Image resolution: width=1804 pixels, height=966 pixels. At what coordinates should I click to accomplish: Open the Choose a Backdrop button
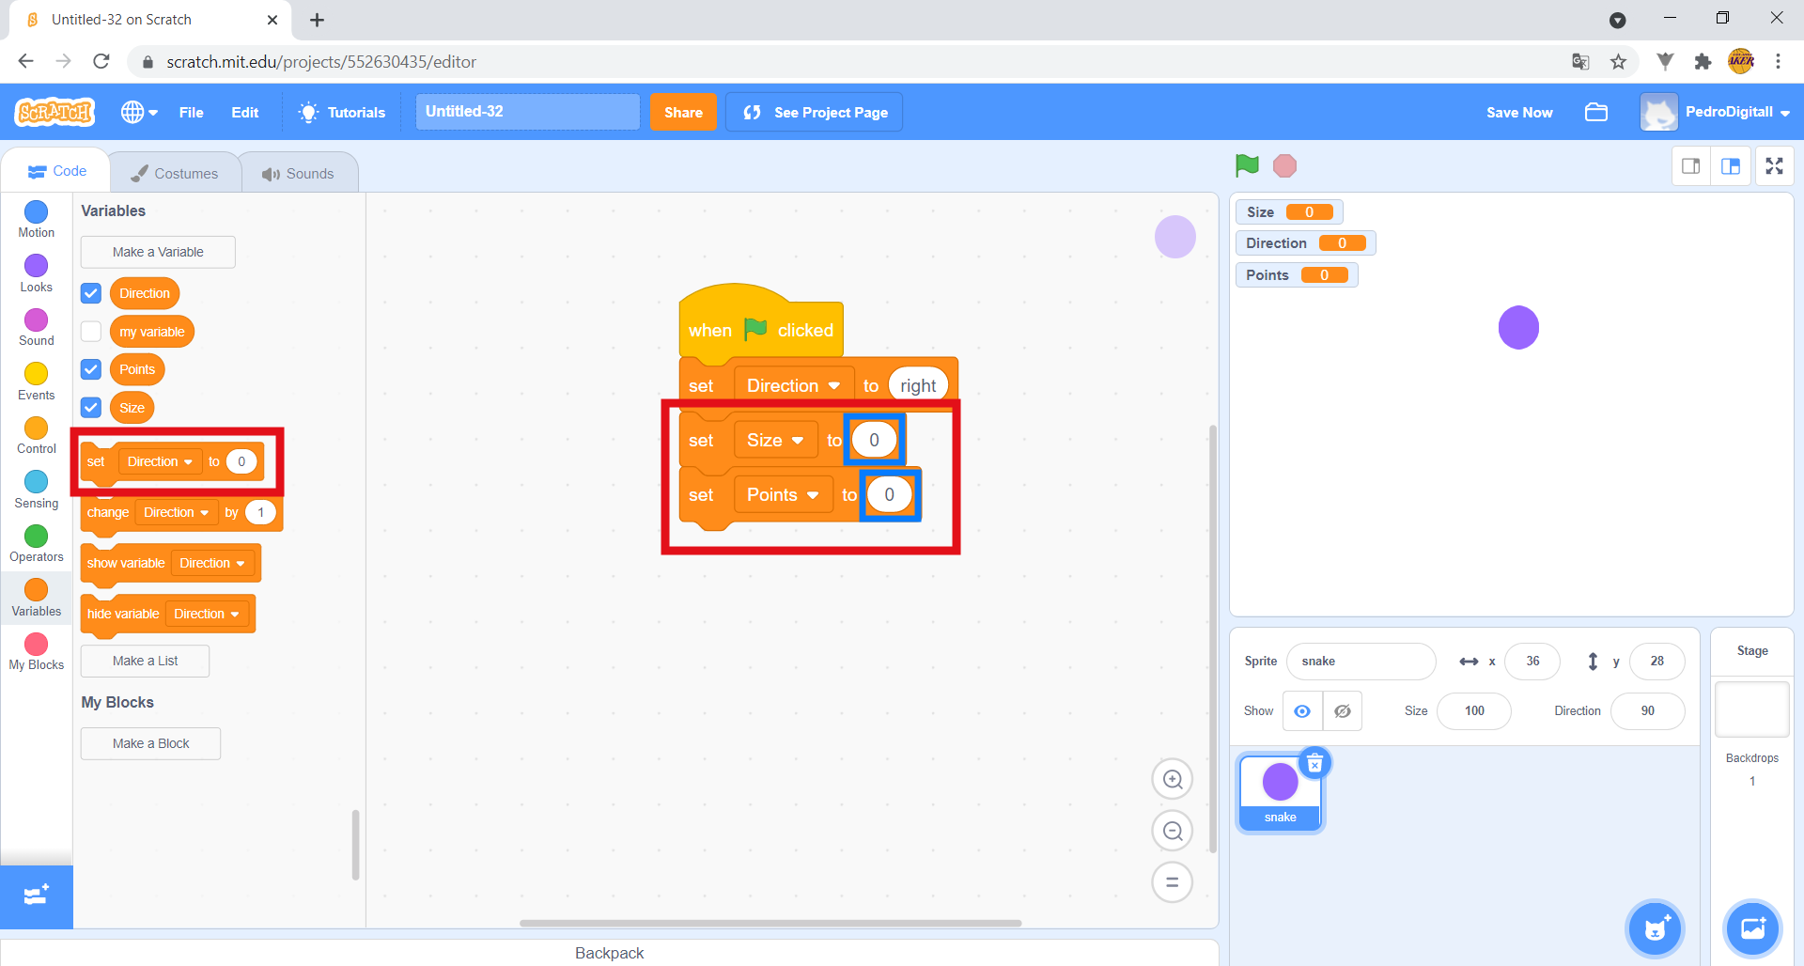(x=1753, y=928)
